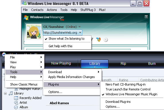
Task: Click the Artist icon in tree
Action: pyautogui.click(x=16, y=103)
